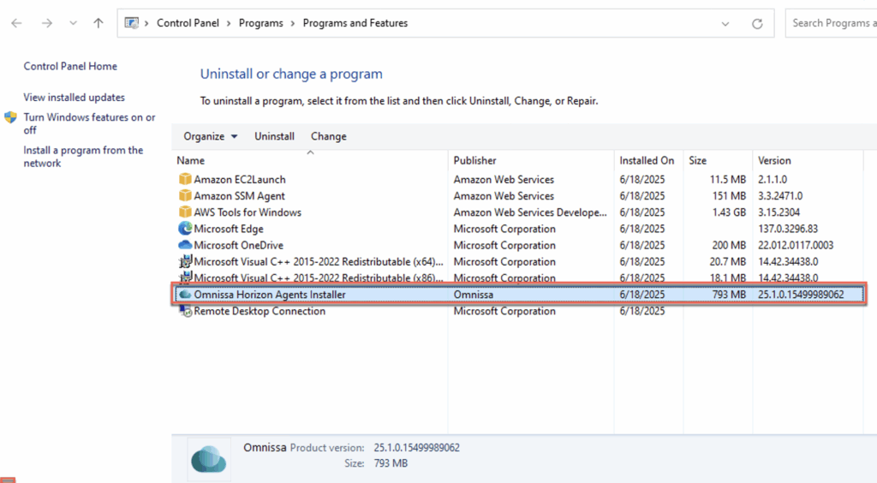Screen dimensions: 877x483
Task: Open View installed updates link
Action: 74,98
